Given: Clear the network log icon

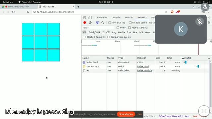Looking at the screenshot, I should coord(90,23).
